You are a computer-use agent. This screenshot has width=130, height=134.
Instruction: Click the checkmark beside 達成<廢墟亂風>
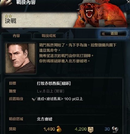[x=34, y=99]
